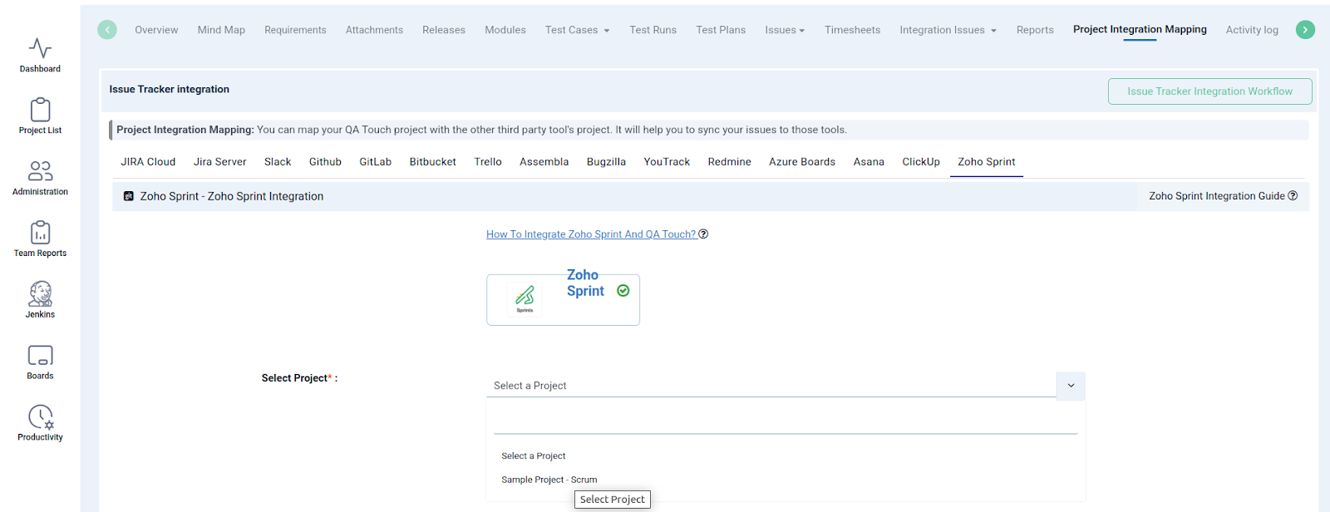Image resolution: width=1330 pixels, height=512 pixels.
Task: Open Project List in sidebar
Action: 40,116
